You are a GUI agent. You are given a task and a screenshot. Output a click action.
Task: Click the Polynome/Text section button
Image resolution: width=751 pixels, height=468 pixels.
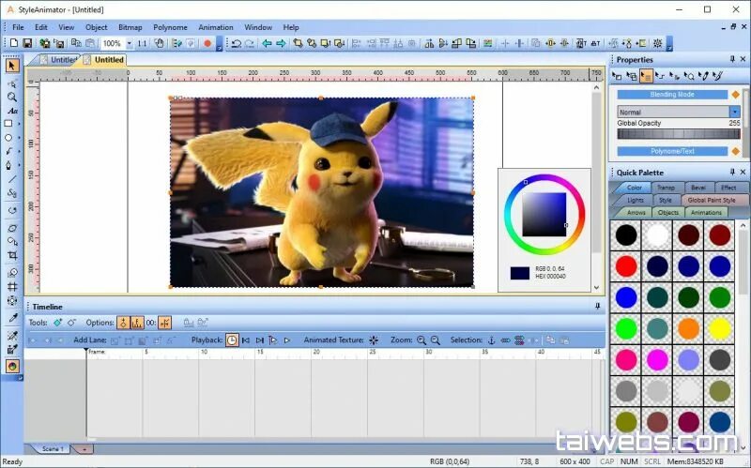tap(672, 151)
